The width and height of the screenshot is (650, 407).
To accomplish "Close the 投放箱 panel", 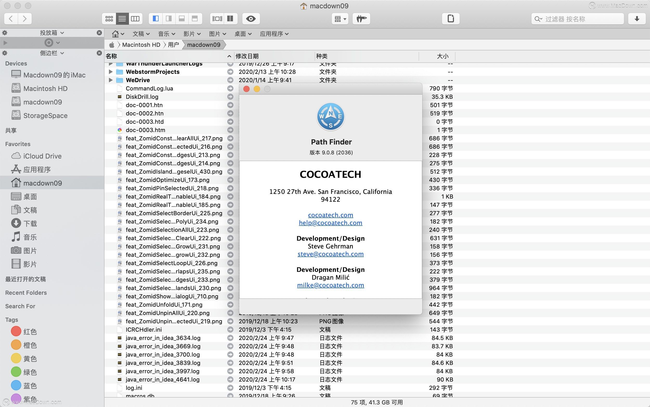I will [x=99, y=33].
